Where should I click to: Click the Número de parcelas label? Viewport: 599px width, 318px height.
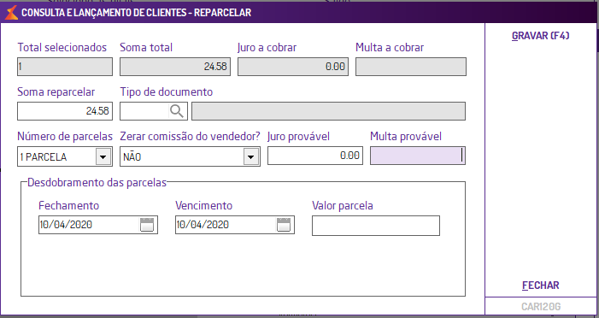tap(65, 137)
